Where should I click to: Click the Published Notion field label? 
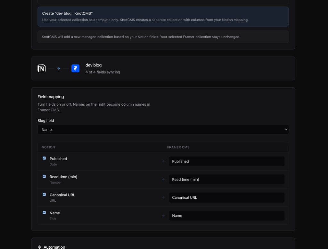(x=58, y=159)
